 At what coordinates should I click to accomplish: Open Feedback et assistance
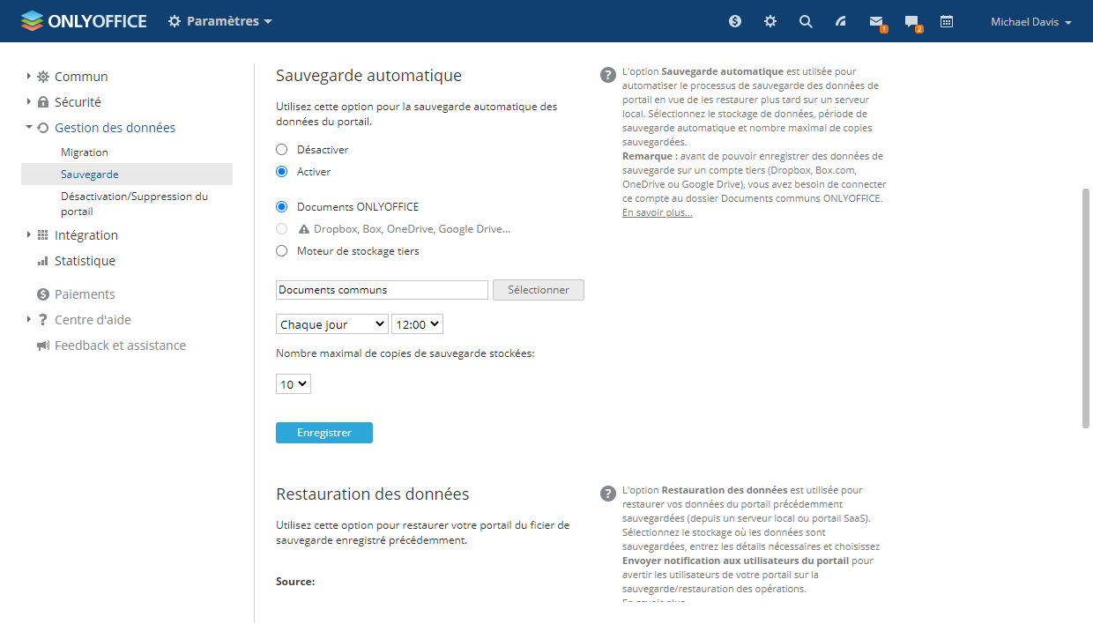point(120,345)
